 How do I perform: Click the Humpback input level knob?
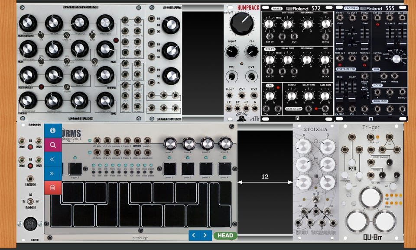[x=231, y=51]
